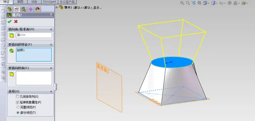Uncheck the 延伸视象属性(P) checkbox
The height and width of the screenshot is (121, 255).
coord(17,102)
